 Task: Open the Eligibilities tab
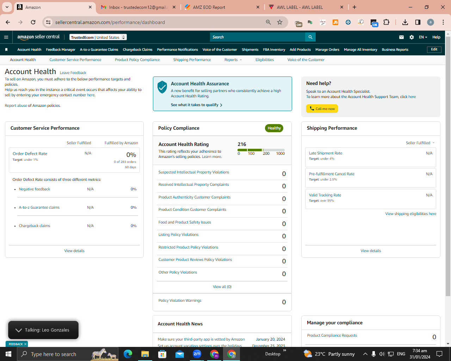[265, 60]
